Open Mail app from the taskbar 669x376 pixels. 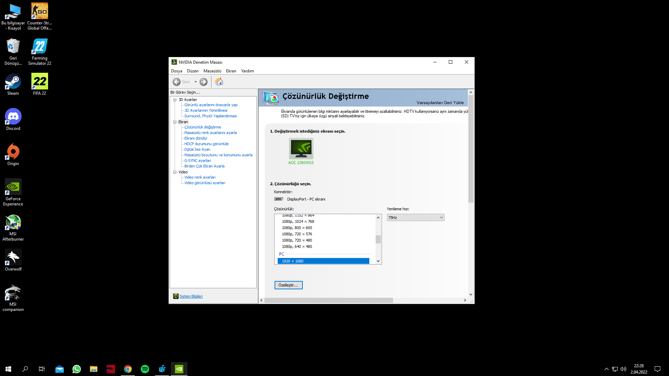click(x=60, y=369)
